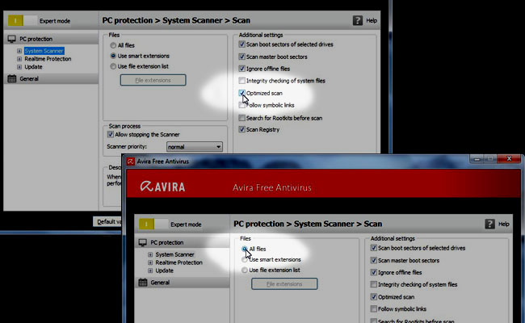Image resolution: width=525 pixels, height=323 pixels.
Task: Toggle Expert mode switch in front Avira window
Action: coord(153,224)
